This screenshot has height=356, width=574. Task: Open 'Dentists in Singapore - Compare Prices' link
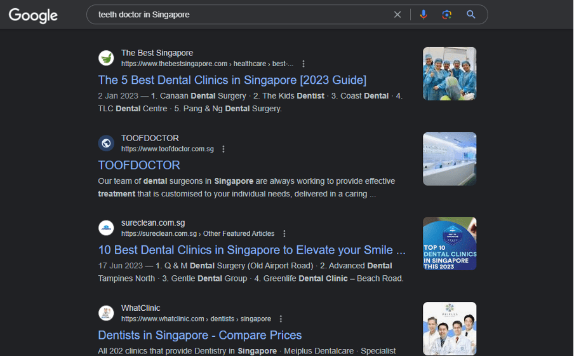(x=200, y=335)
